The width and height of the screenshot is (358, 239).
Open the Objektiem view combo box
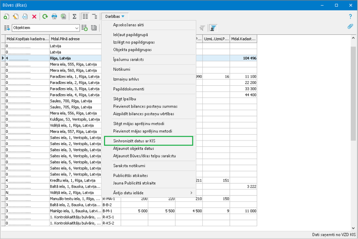(x=46, y=28)
